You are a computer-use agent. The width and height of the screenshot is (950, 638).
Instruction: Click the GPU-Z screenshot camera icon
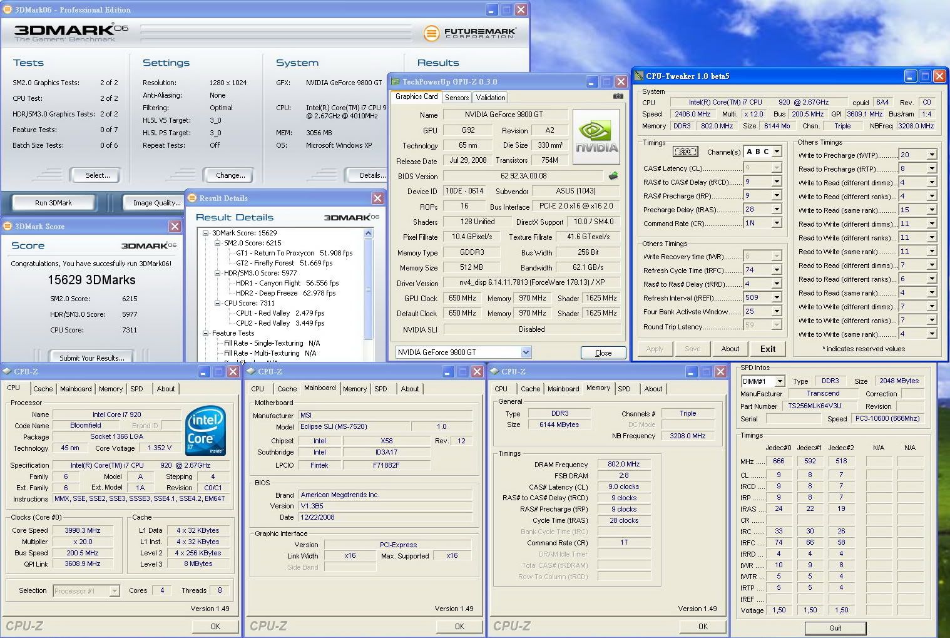click(x=618, y=96)
